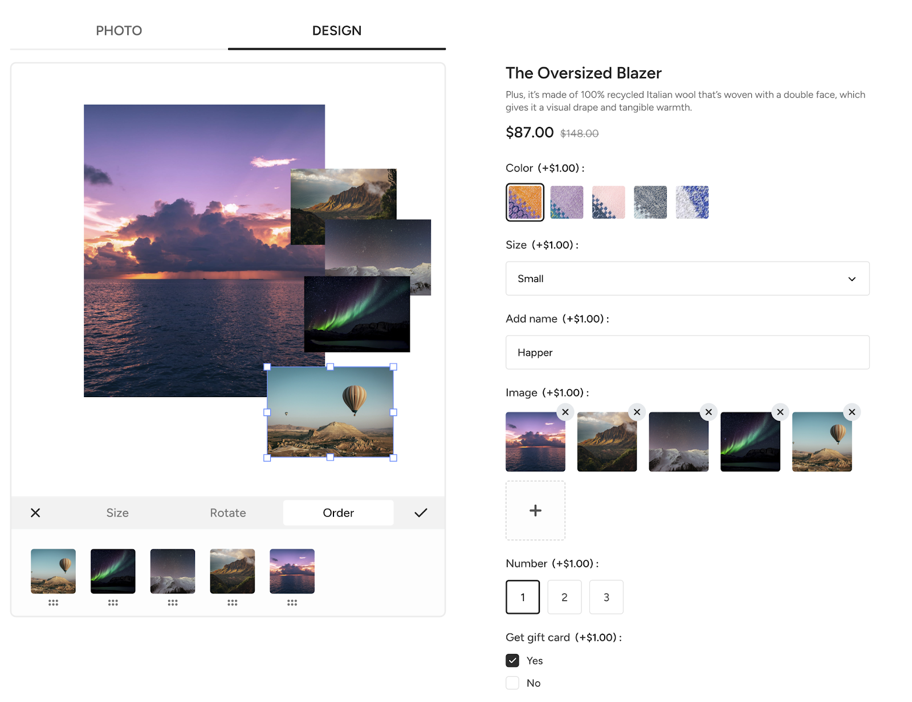912x702 pixels.
Task: Add a new image with plus box
Action: pos(535,511)
